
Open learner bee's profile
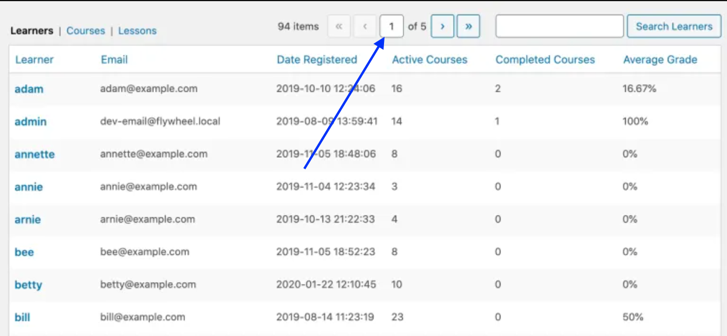24,252
